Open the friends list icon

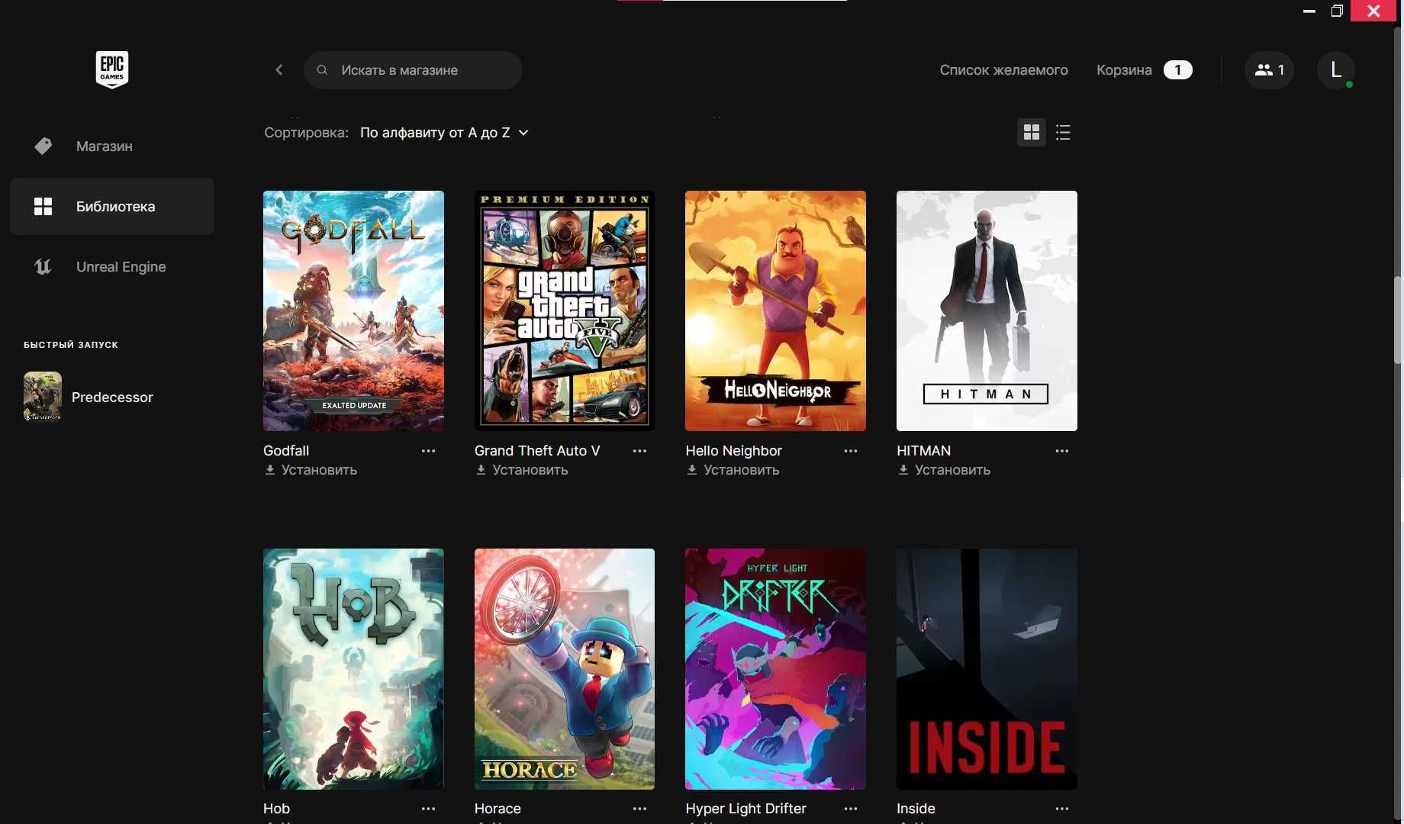[x=1269, y=70]
